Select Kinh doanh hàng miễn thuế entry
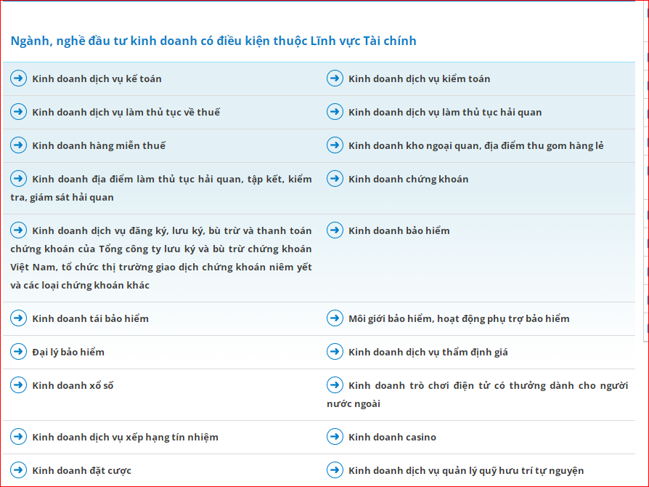Viewport: 649px width, 487px height. pos(99,146)
